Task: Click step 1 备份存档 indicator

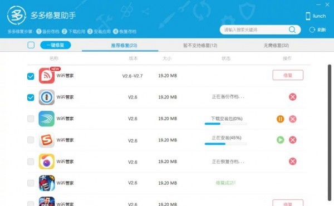Action: [x=48, y=32]
